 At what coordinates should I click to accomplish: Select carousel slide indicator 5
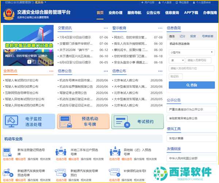coord(49,62)
